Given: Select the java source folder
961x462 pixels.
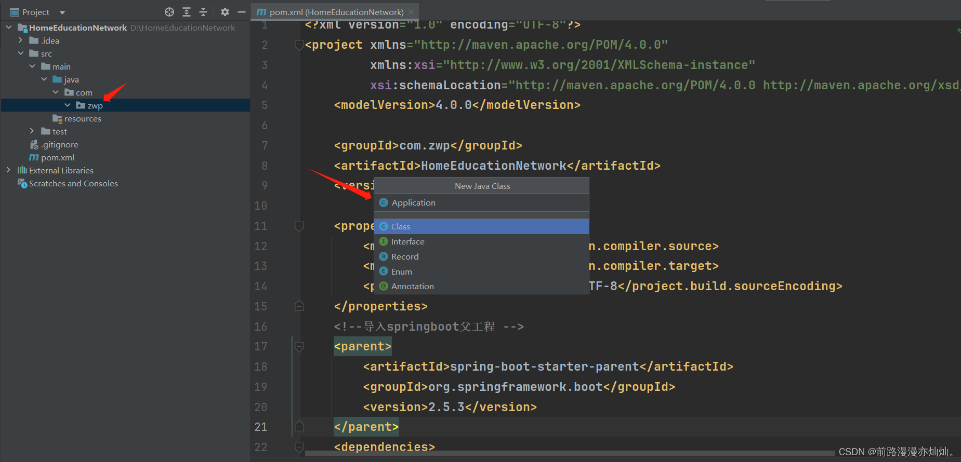Looking at the screenshot, I should (72, 79).
